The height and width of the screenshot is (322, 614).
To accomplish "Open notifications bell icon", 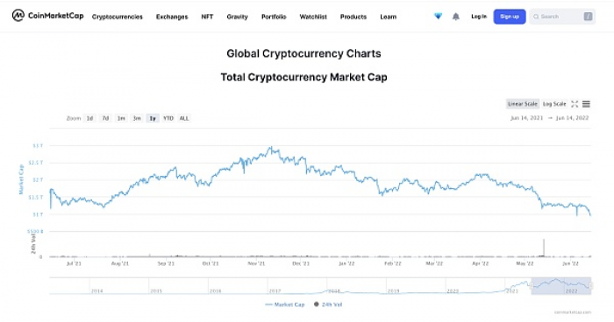I will tap(456, 17).
